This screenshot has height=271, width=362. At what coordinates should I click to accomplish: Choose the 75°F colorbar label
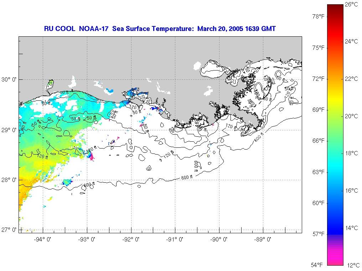319,48
